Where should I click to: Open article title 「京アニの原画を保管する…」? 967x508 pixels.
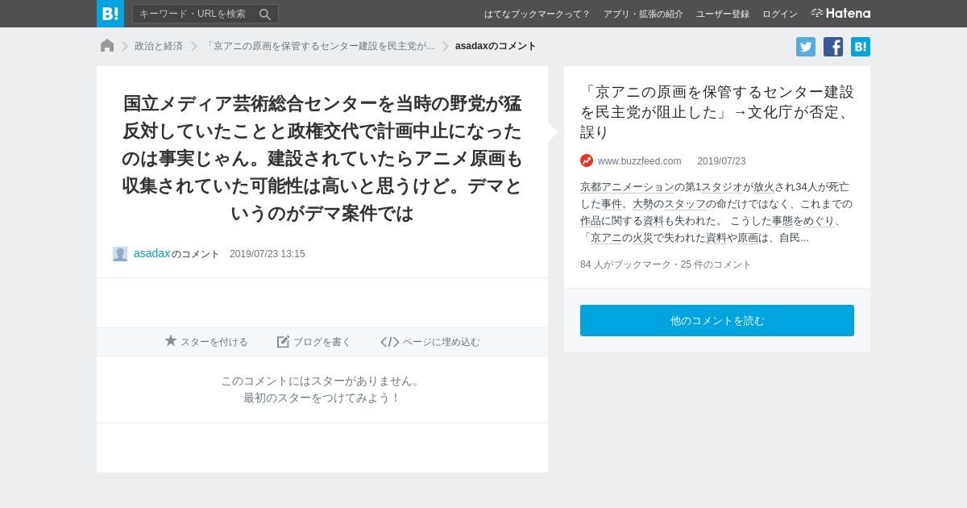717,112
